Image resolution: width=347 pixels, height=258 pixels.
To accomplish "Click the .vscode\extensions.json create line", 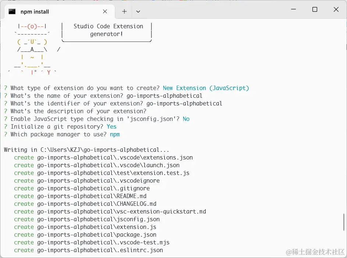I will pos(103,157).
